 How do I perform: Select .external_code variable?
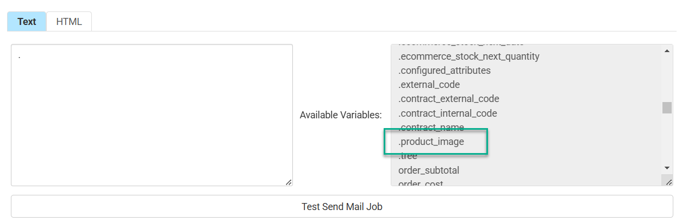coord(429,85)
